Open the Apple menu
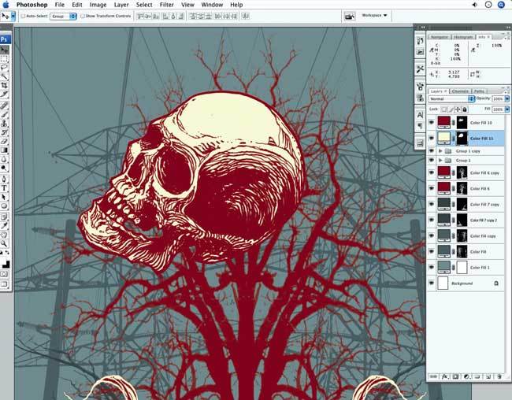This screenshot has height=400, width=512. (6, 5)
